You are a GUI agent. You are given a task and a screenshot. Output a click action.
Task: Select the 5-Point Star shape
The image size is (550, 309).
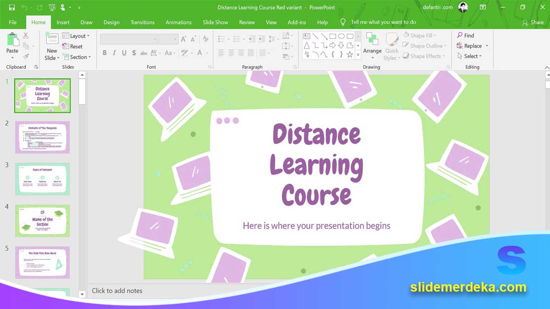point(350,54)
